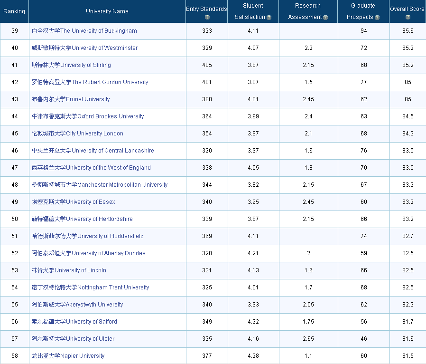Open Oxford Brookes University link
The height and width of the screenshot is (364, 426).
[x=88, y=116]
